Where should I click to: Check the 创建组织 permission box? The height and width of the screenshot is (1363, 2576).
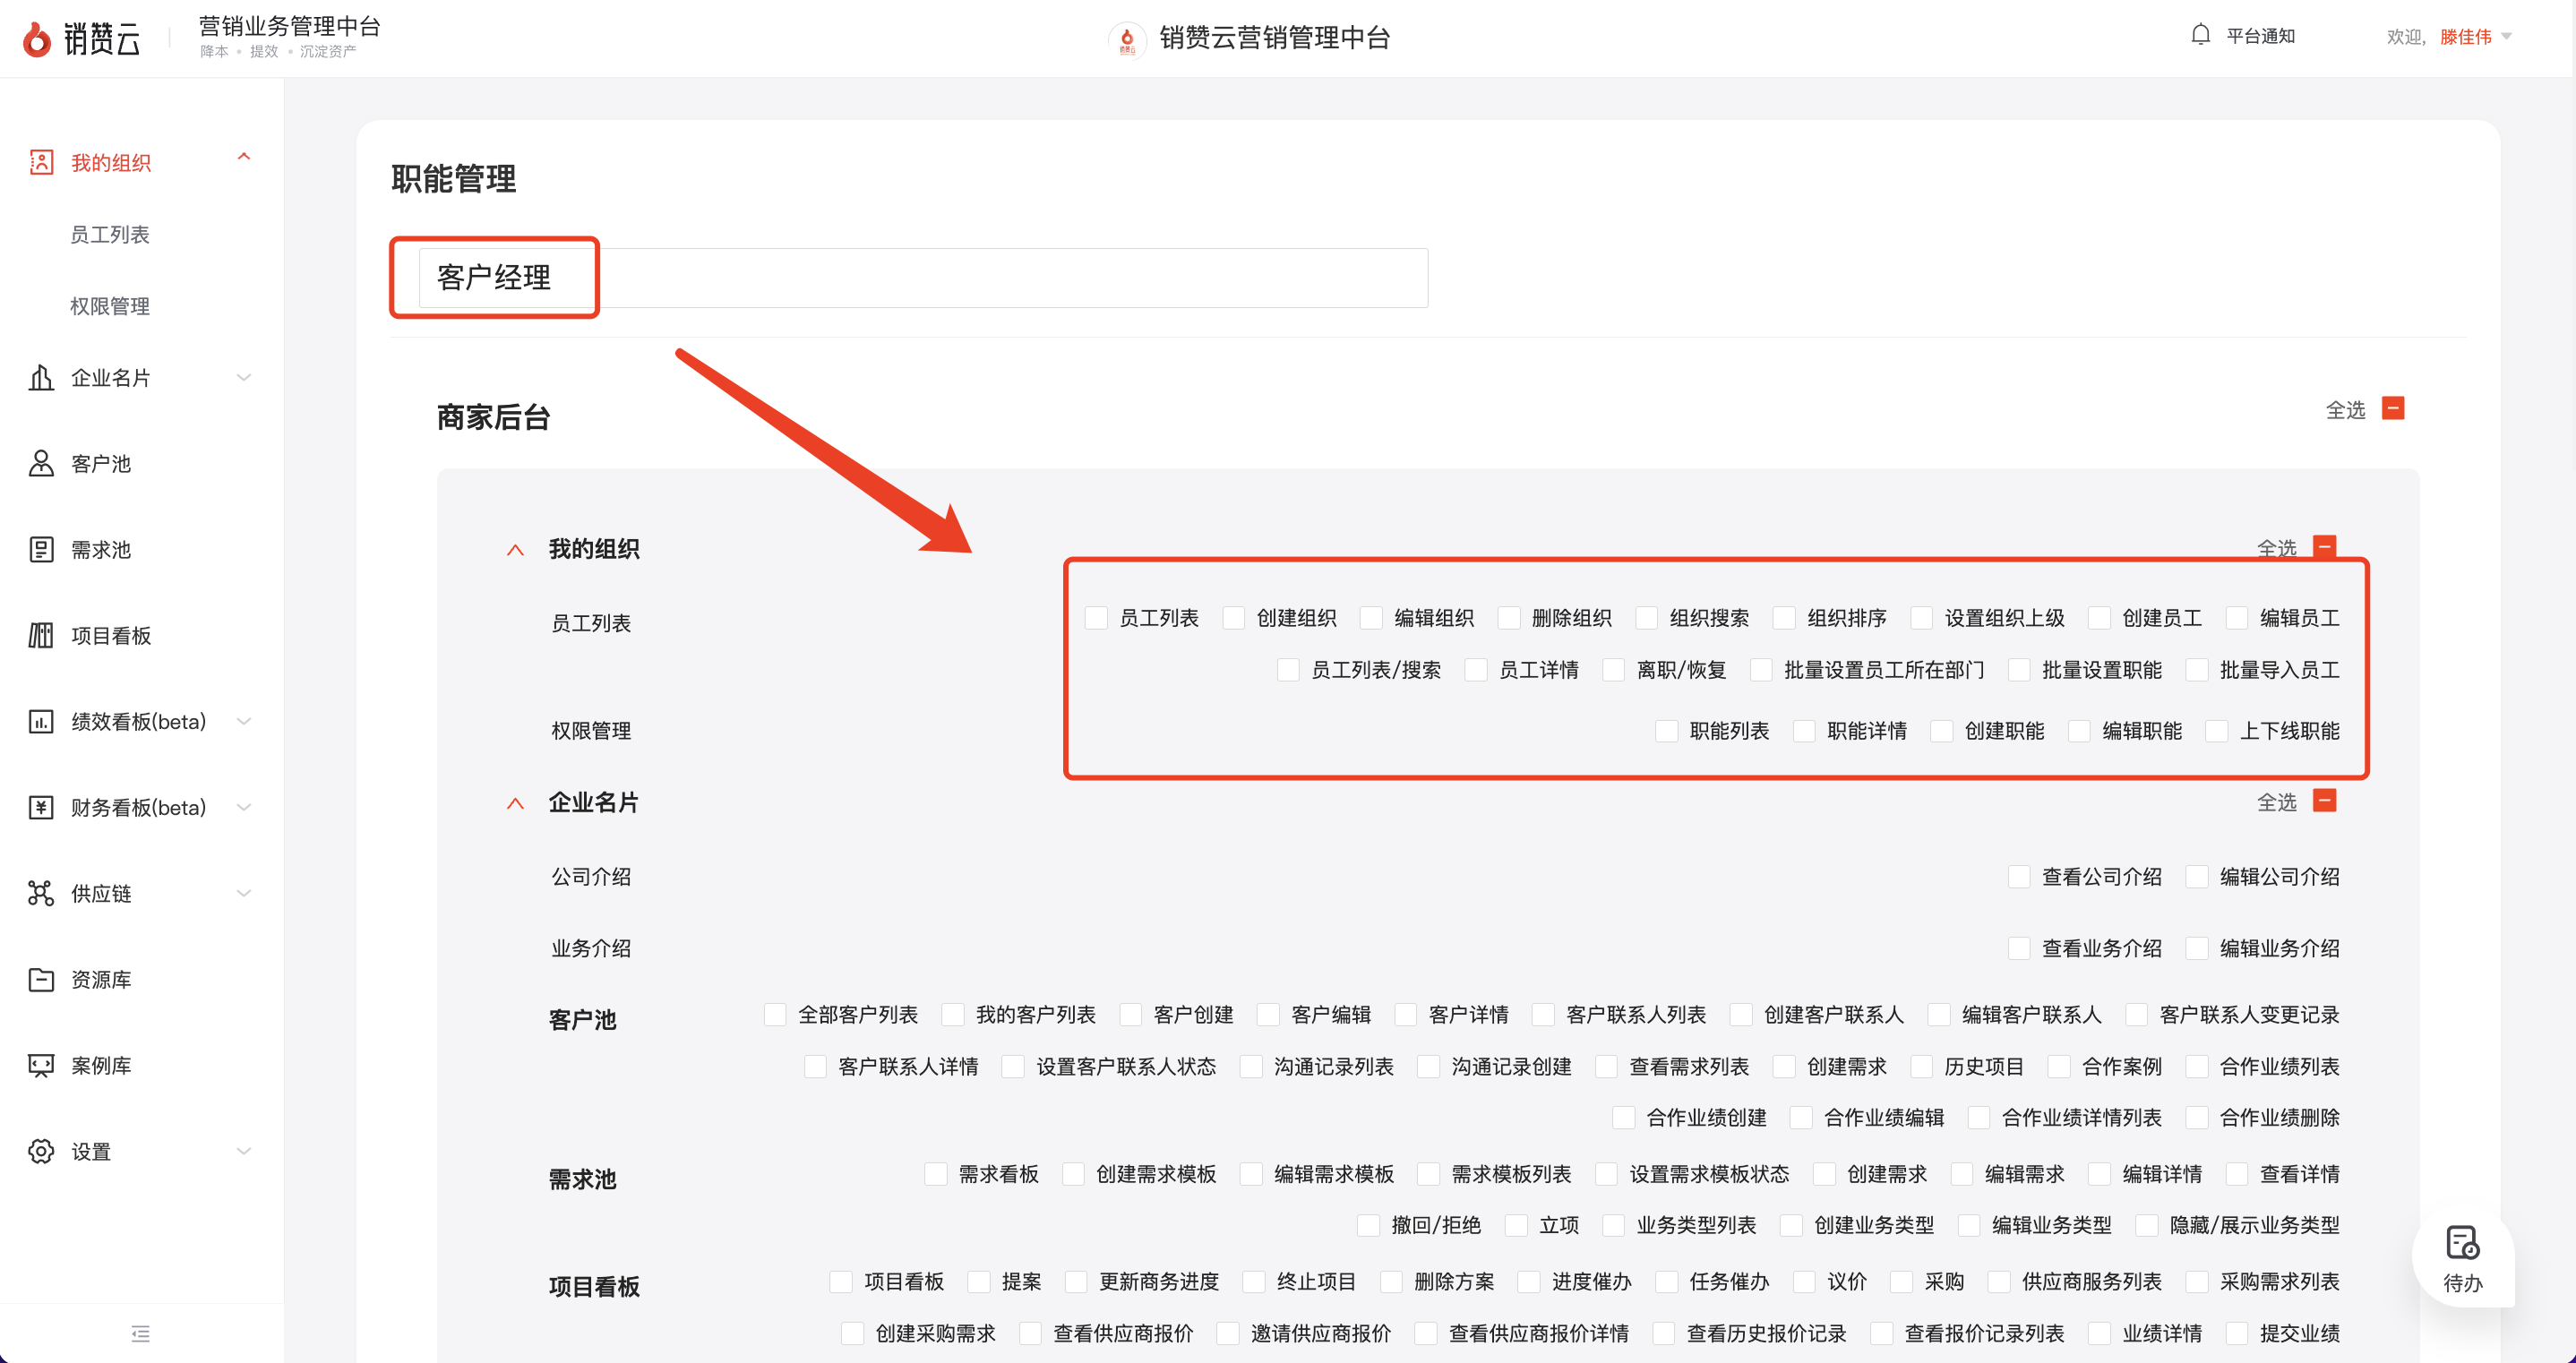1234,617
